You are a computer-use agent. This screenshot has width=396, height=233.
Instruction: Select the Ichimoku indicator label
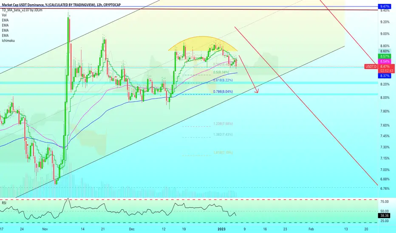(8, 41)
